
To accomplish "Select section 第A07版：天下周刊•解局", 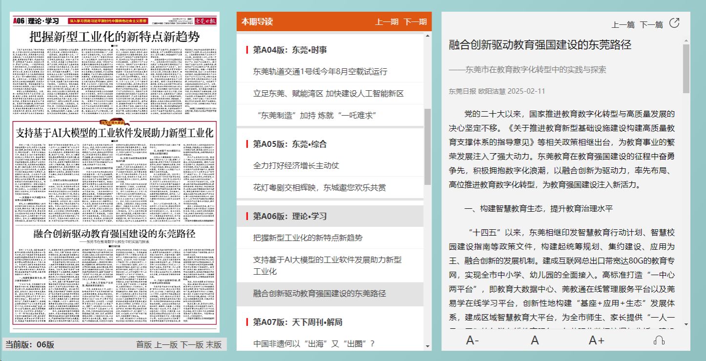I will coord(297,322).
